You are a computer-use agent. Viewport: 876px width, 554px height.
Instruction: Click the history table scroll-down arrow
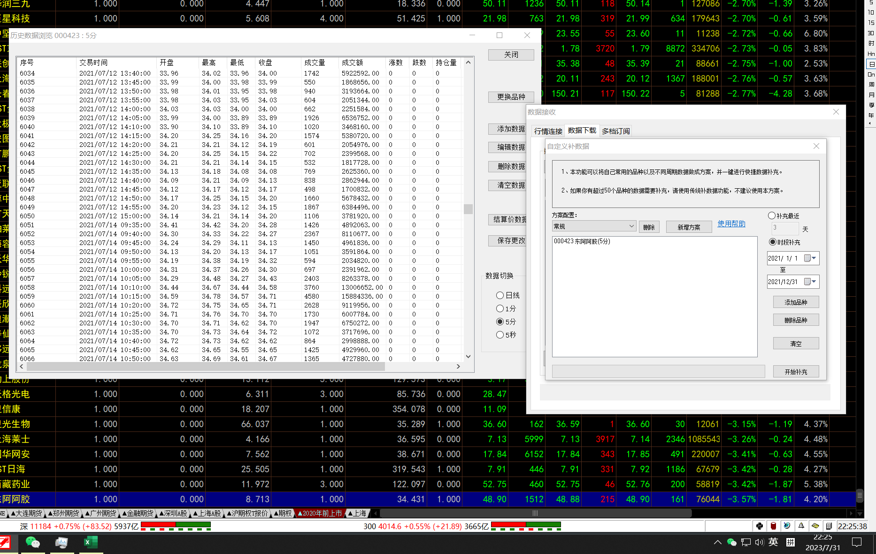click(468, 357)
